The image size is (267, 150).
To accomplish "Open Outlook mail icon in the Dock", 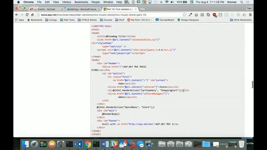I will coord(123,144).
